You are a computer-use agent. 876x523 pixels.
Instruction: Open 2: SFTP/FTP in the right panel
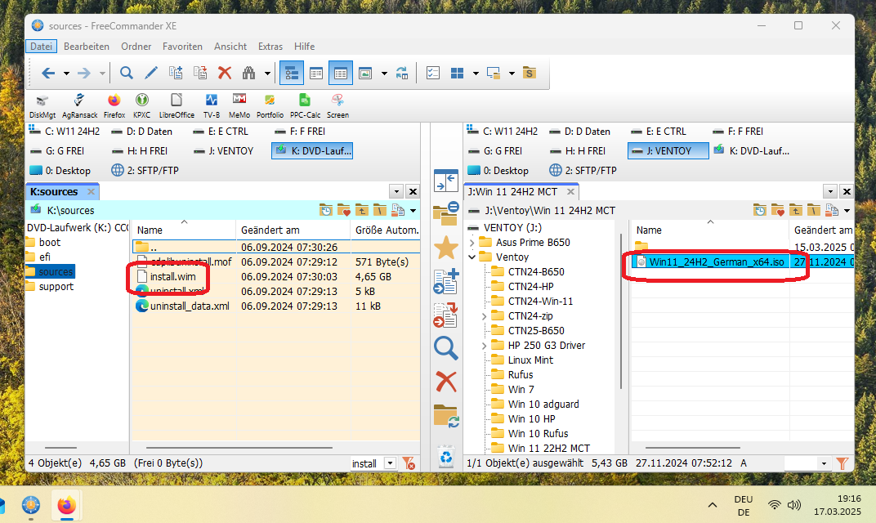583,171
